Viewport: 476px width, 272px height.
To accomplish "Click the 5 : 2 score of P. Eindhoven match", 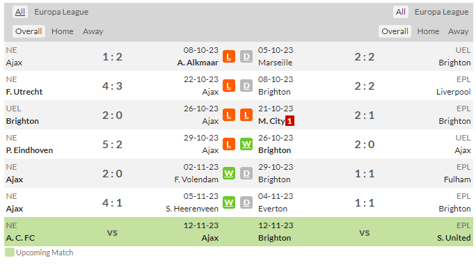I will (112, 144).
